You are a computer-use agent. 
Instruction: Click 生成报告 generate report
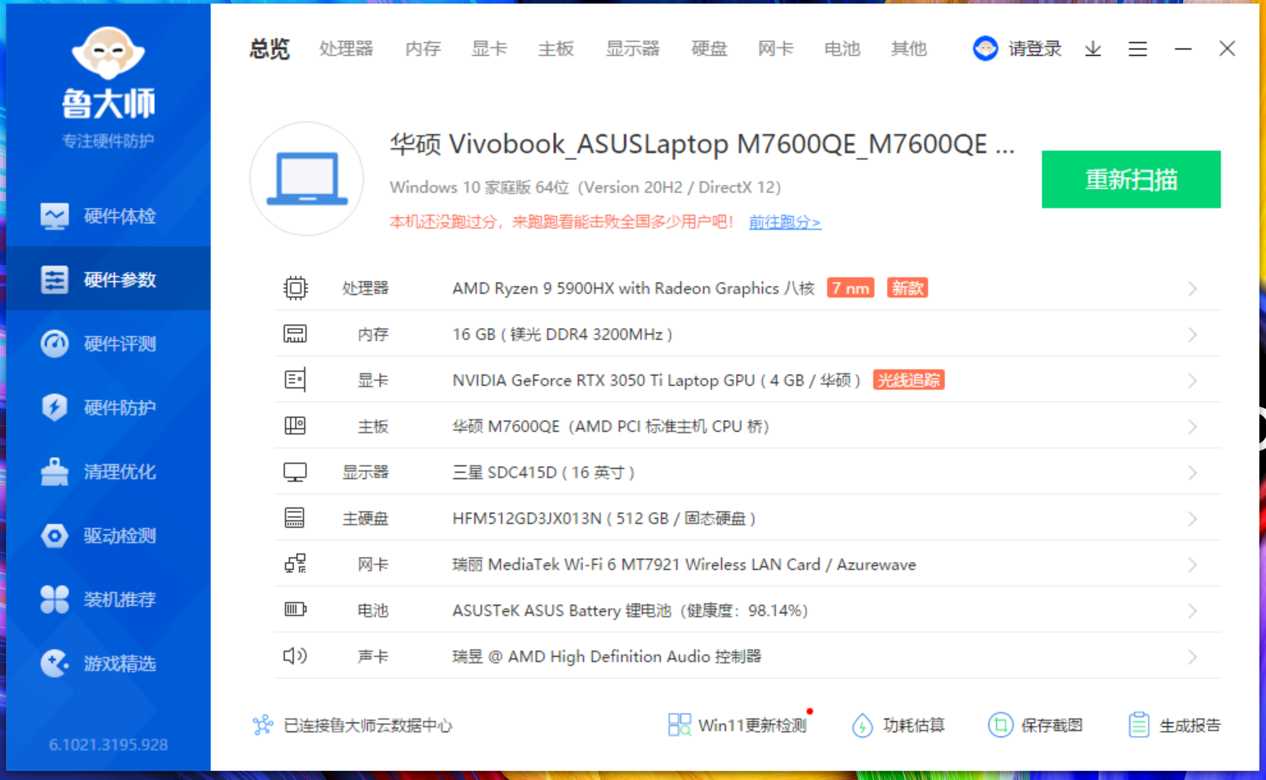click(1174, 725)
